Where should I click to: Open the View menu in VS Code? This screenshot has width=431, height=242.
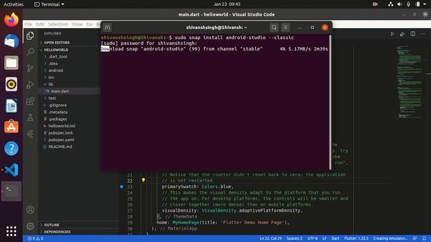click(77, 24)
